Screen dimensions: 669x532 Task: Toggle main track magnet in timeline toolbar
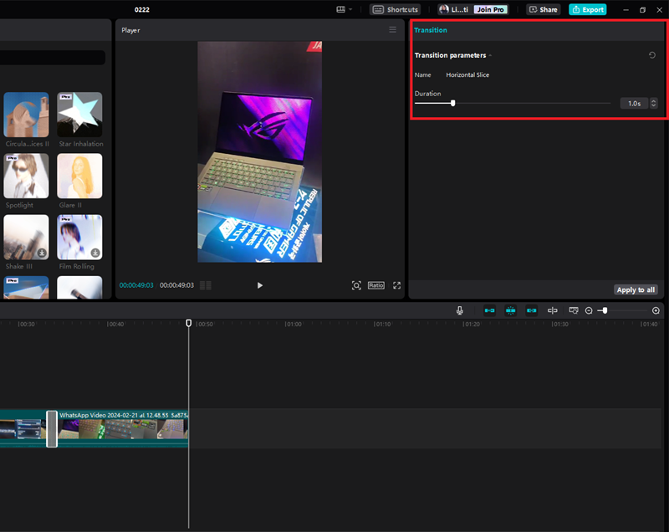[489, 310]
